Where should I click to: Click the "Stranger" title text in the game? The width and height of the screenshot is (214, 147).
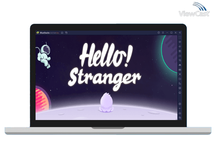click(x=105, y=80)
